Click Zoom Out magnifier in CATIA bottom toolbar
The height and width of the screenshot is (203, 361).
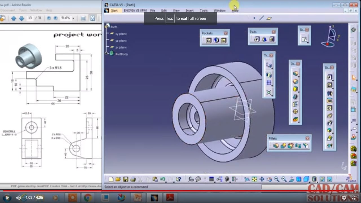point(284,179)
